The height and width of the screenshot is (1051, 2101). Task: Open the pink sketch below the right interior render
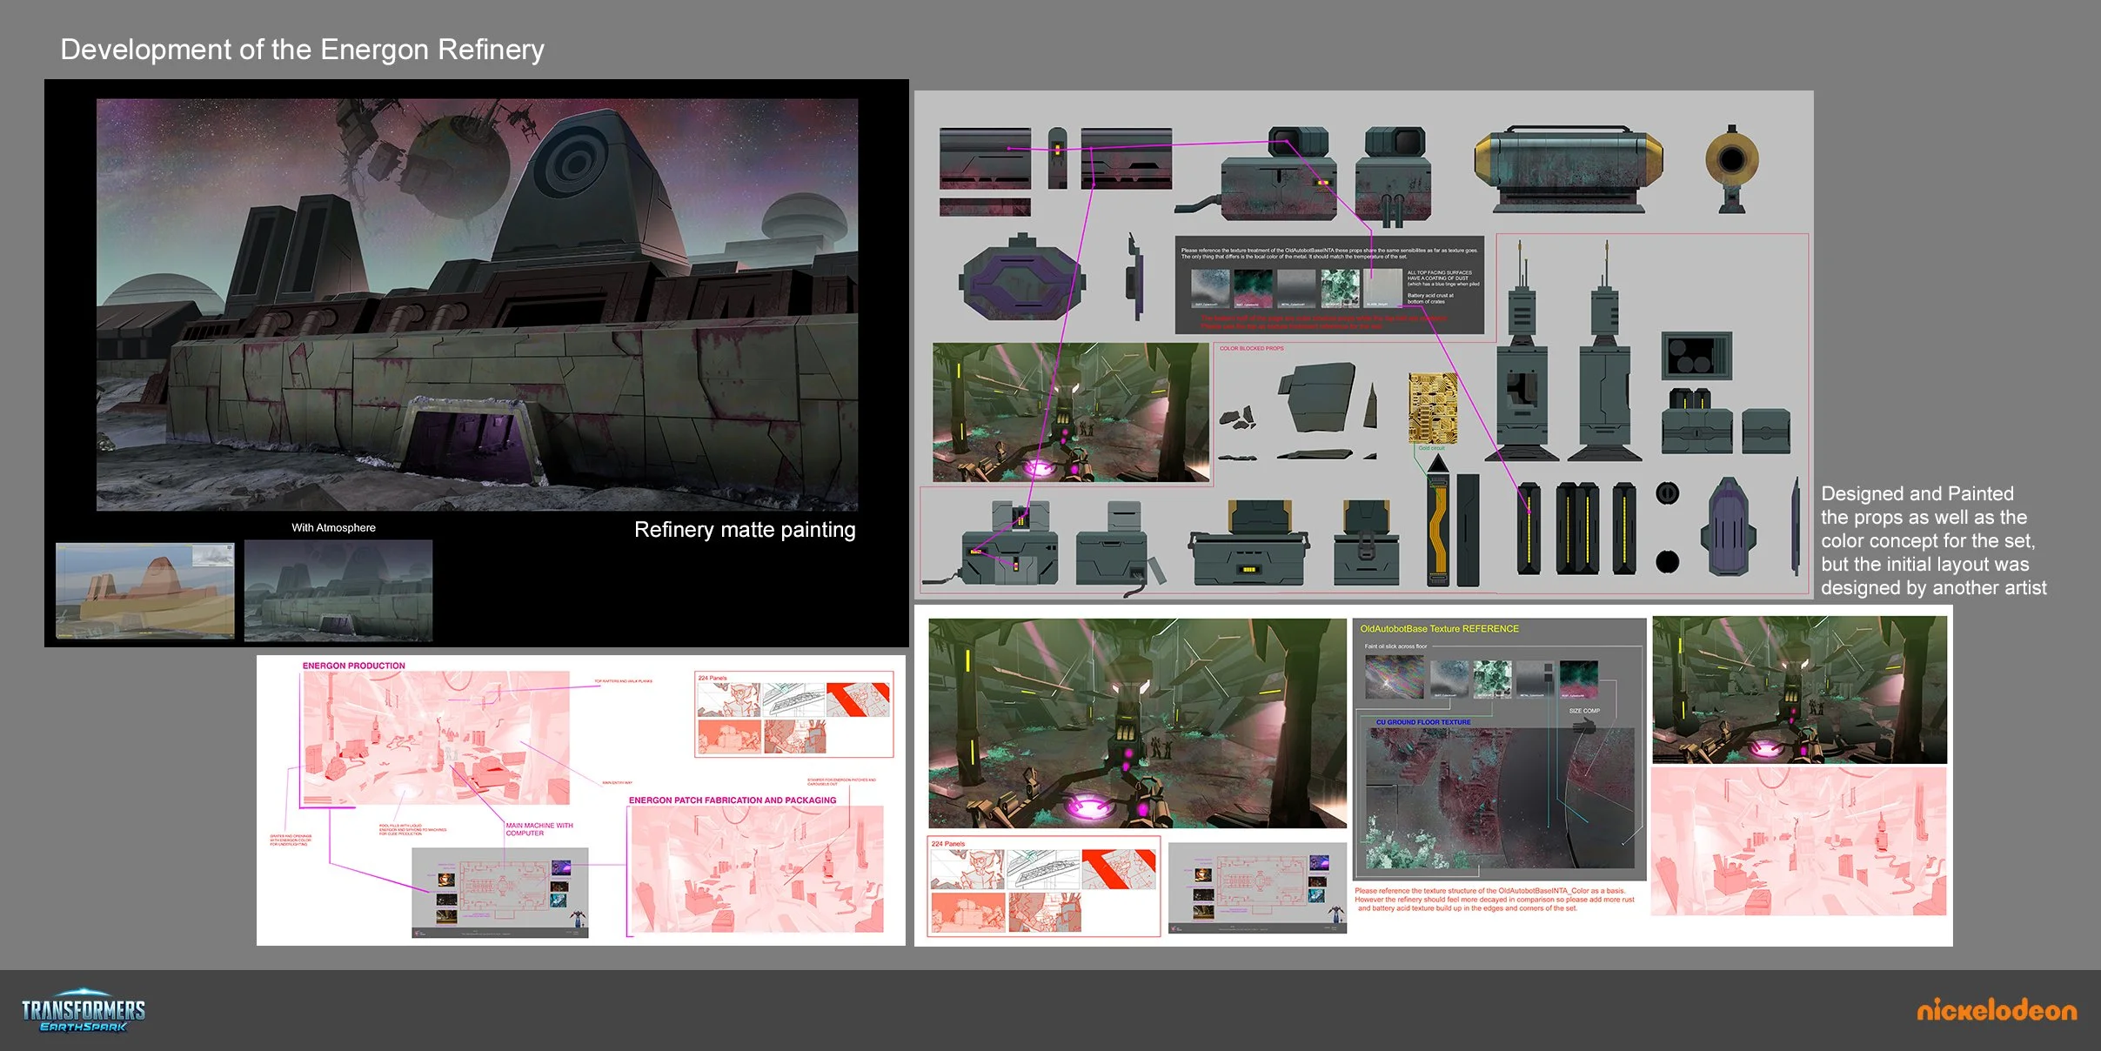(x=1798, y=841)
